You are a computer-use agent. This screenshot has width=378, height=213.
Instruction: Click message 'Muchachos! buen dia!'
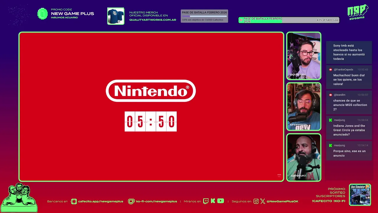tap(349, 80)
